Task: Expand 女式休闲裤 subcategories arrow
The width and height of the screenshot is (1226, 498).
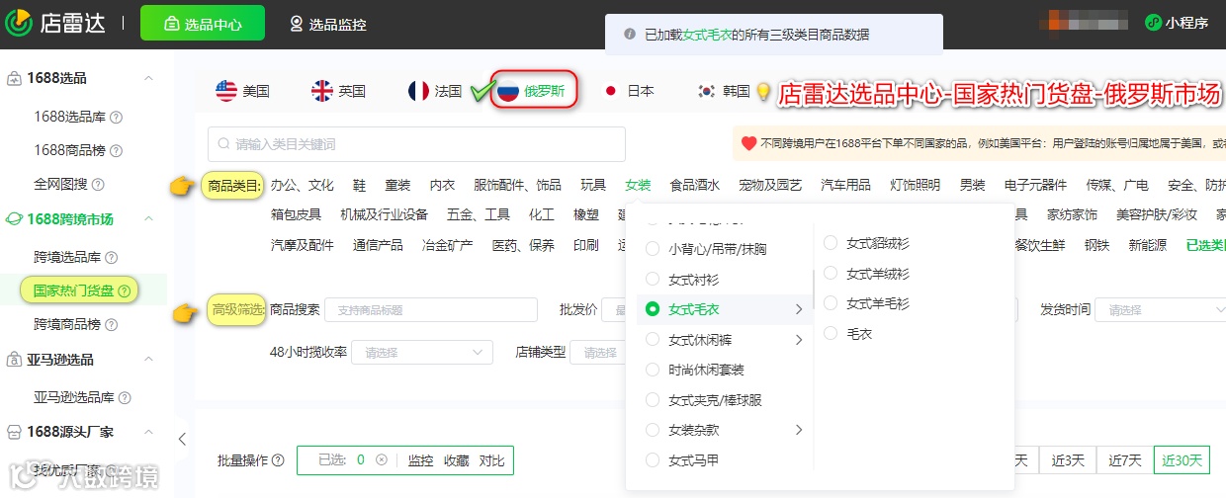Action: (x=799, y=340)
